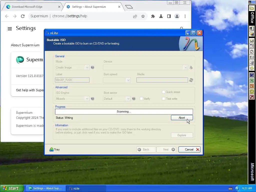Click New Contact card icon in Office bar
Viewport: 256px width, 192px height.
pyautogui.click(x=251, y=57)
